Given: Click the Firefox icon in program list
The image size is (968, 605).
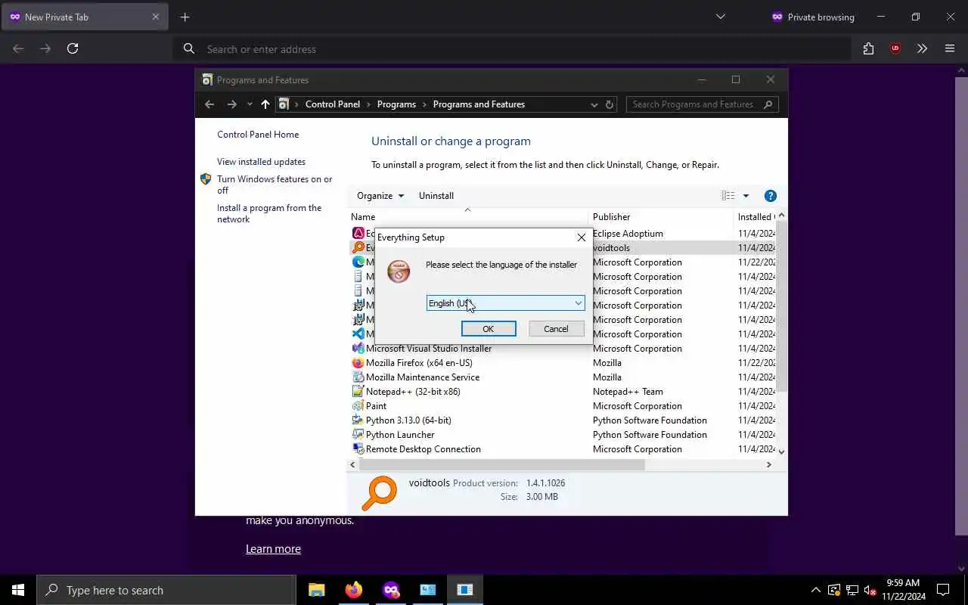Looking at the screenshot, I should [358, 363].
